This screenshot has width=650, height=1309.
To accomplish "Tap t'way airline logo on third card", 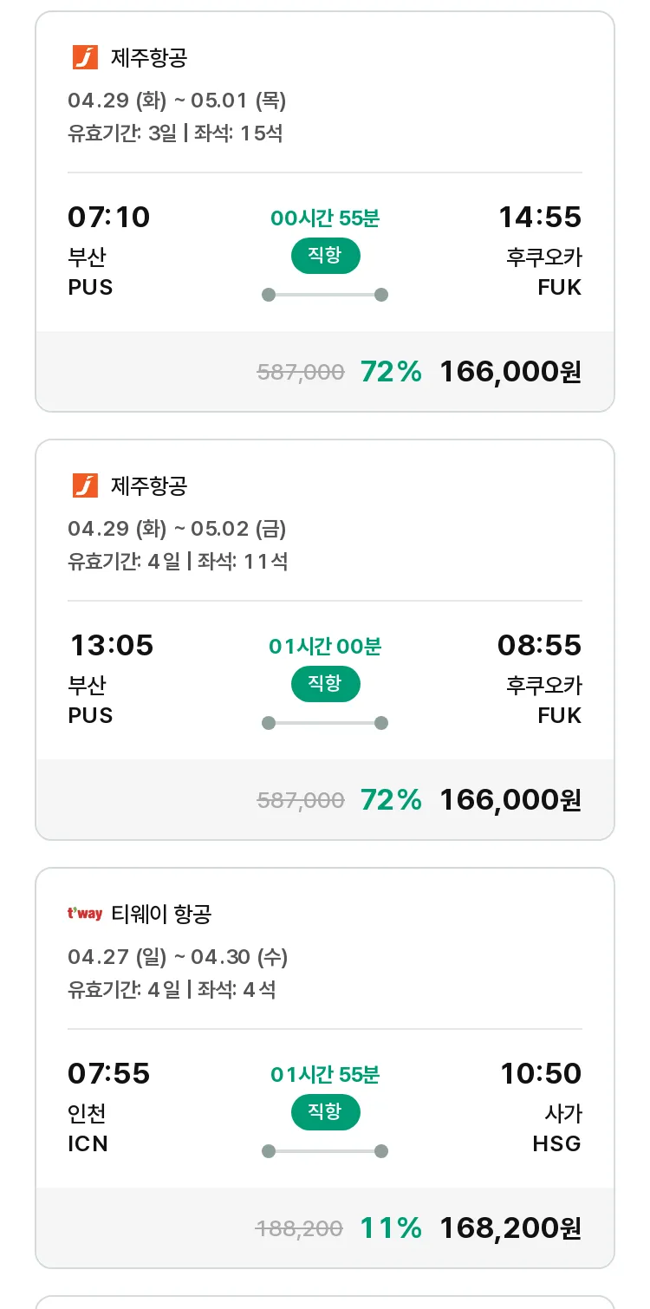I will point(85,914).
